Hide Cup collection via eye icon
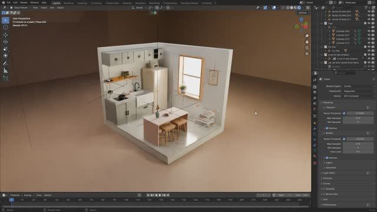Screen dimensions: 377x212 (369, 24)
